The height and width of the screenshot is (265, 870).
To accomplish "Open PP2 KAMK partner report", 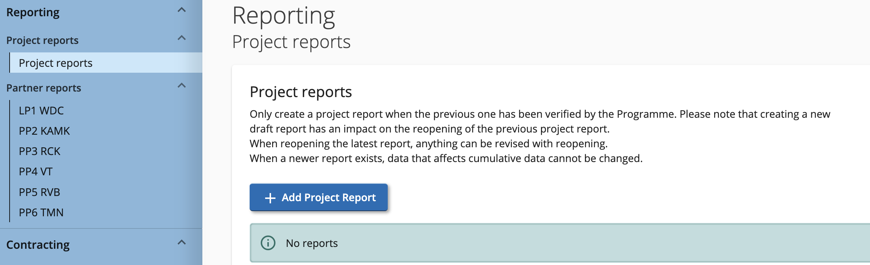I will 44,131.
